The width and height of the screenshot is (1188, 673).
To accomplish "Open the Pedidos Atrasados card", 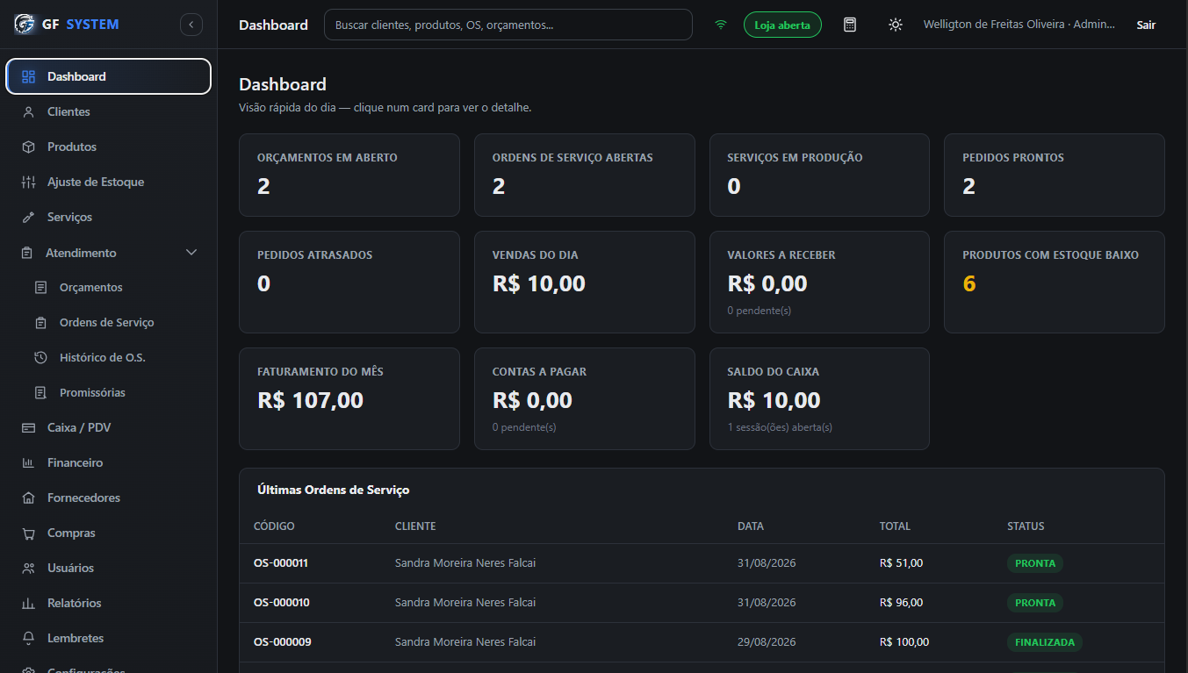I will [x=349, y=282].
